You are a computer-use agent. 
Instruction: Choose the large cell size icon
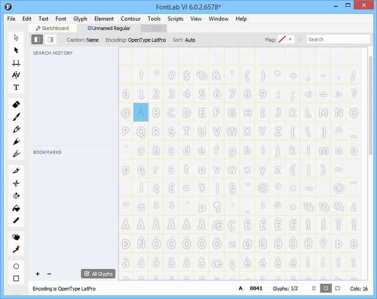click(x=338, y=288)
